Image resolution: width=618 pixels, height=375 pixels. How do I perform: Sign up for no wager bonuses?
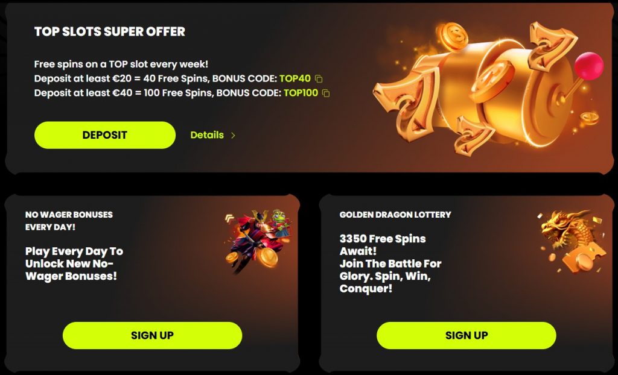(152, 335)
